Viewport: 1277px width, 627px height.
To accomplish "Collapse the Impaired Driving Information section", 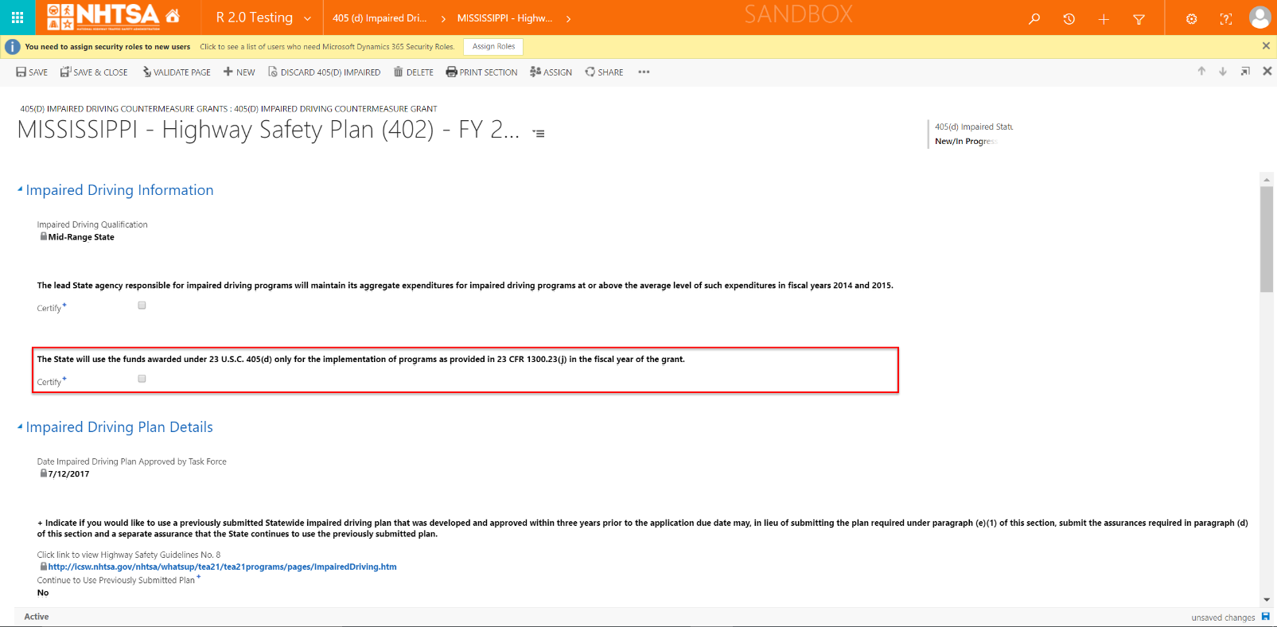I will pos(20,189).
